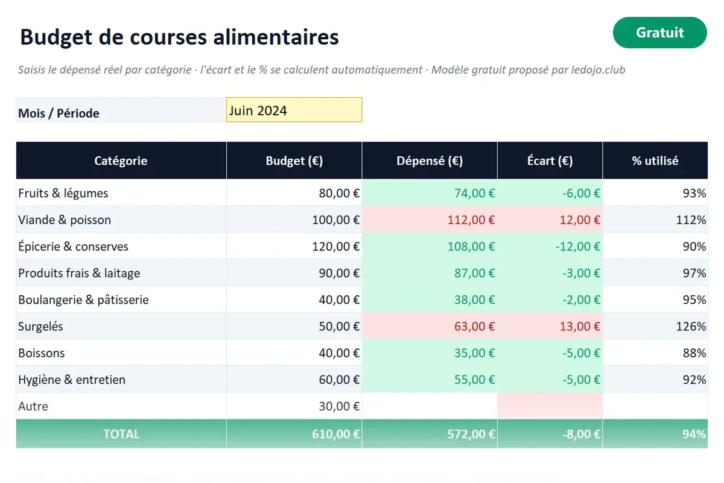Click the 60,00 € budget cell
724x483 pixels.
[294, 379]
